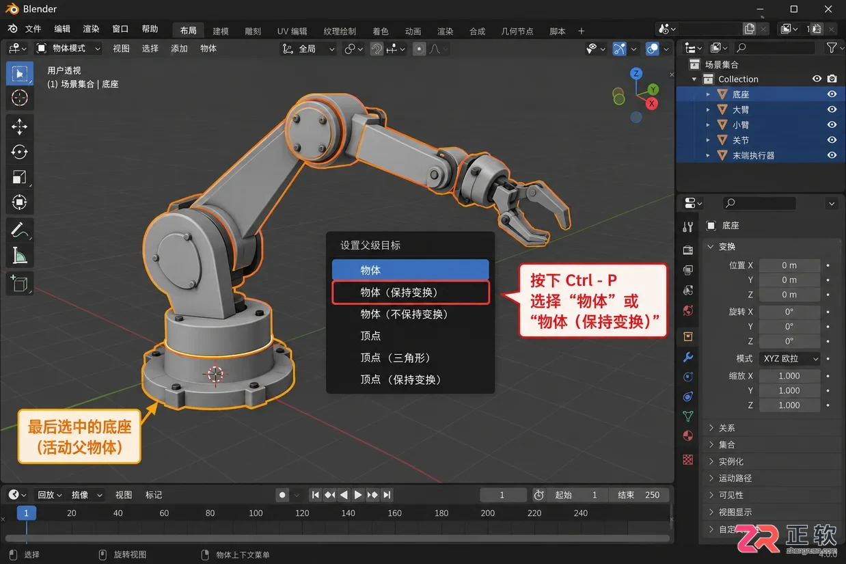Open the 标记 menu in timeline
The height and width of the screenshot is (564, 846).
pos(154,495)
